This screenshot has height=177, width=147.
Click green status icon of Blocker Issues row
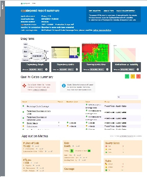click(23, 123)
